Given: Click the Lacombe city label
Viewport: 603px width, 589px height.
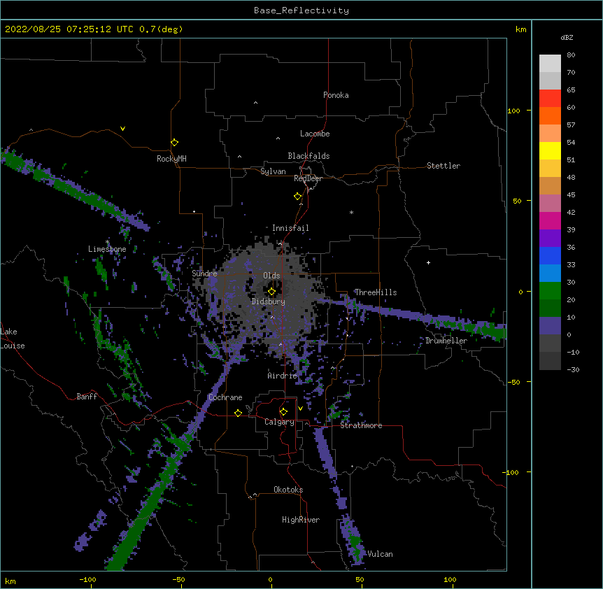Looking at the screenshot, I should point(315,134).
